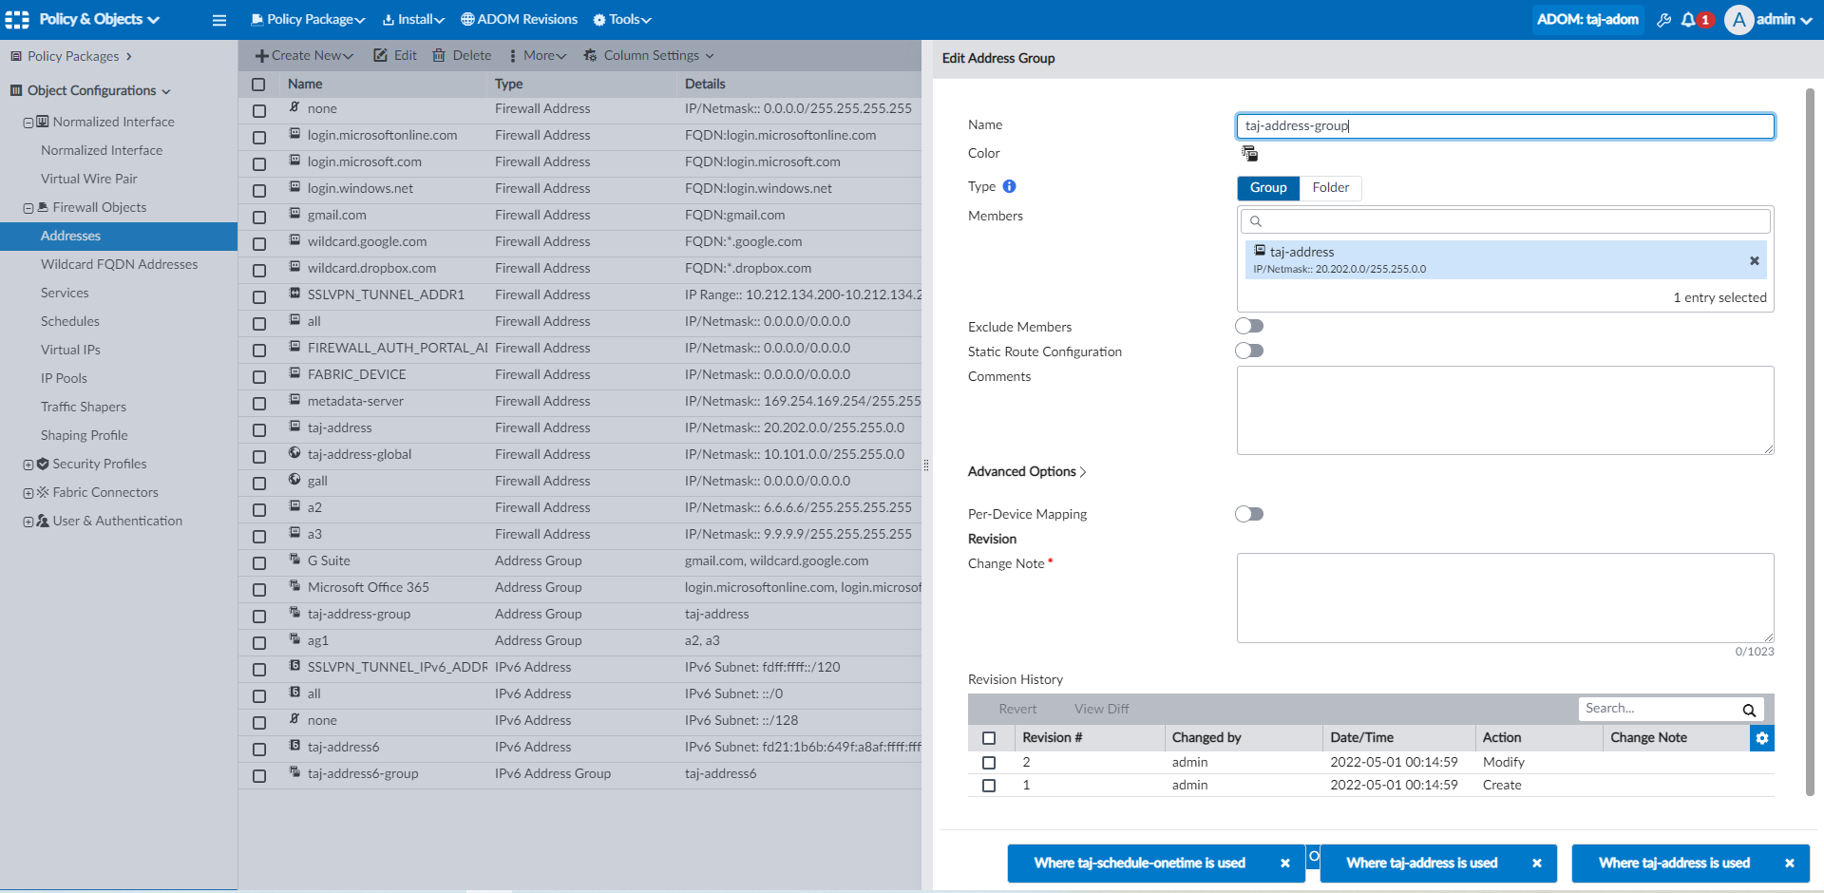This screenshot has width=1824, height=893.
Task: Click the Change Note text area
Action: point(1505,598)
